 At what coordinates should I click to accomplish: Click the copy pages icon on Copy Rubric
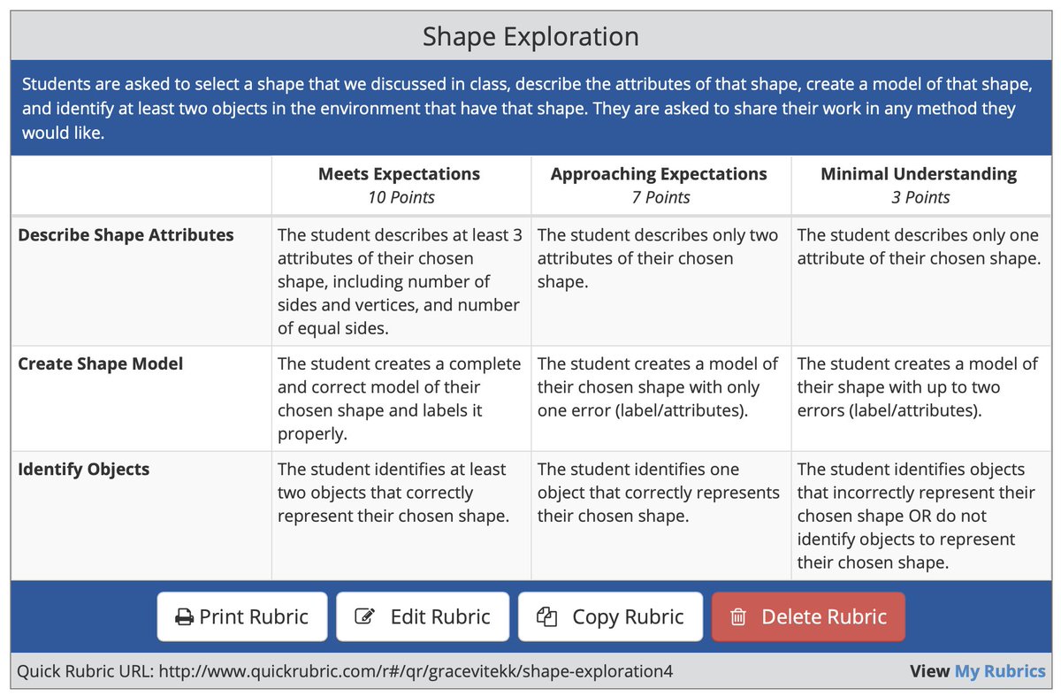pos(547,616)
